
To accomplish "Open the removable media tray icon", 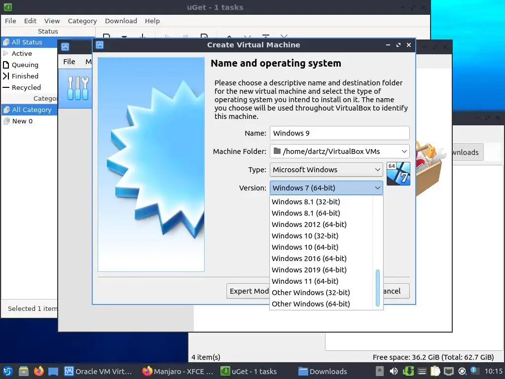I will 380,371.
